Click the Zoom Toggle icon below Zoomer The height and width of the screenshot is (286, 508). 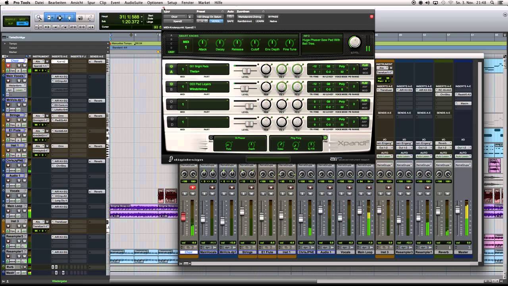pos(39,27)
